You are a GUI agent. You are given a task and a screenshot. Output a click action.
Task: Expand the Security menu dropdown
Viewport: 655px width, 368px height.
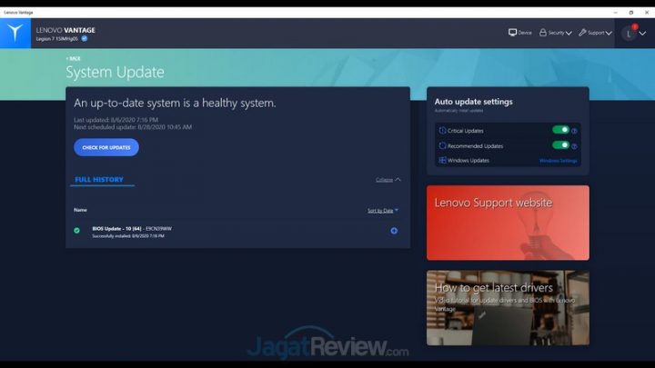point(555,33)
